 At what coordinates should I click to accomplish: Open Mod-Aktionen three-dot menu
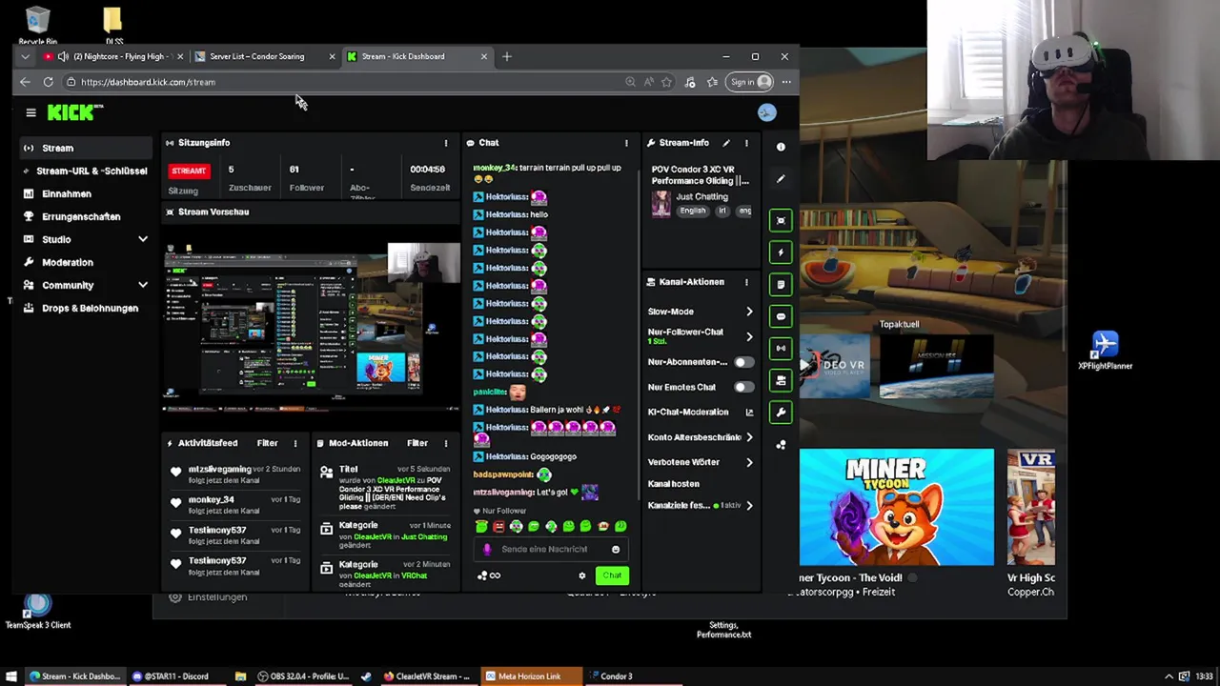pos(445,443)
